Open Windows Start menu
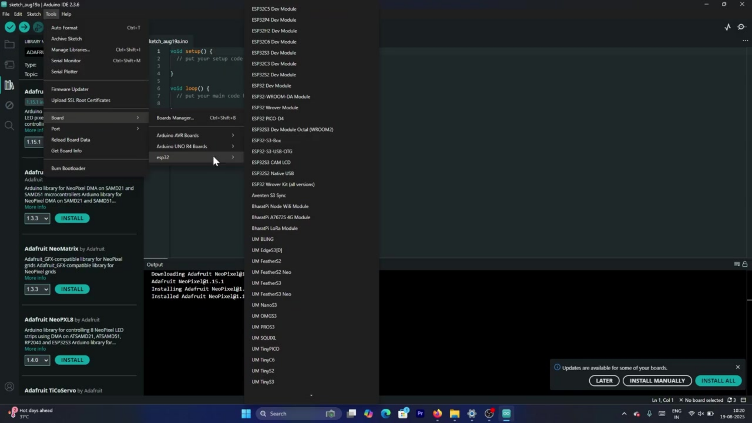 coord(246,414)
